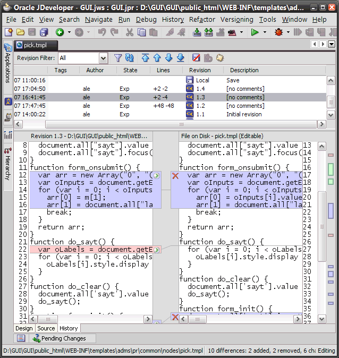Click the refresh revisions icon next to filter
Screen dimensions: 339x358
click(129, 58)
